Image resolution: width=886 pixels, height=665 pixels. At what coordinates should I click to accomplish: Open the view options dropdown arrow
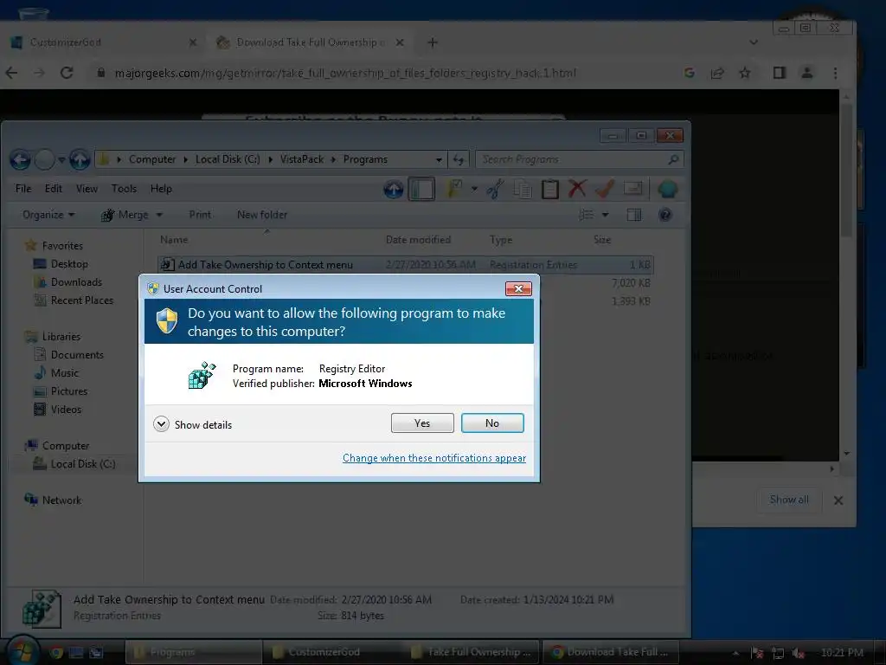[x=605, y=215]
